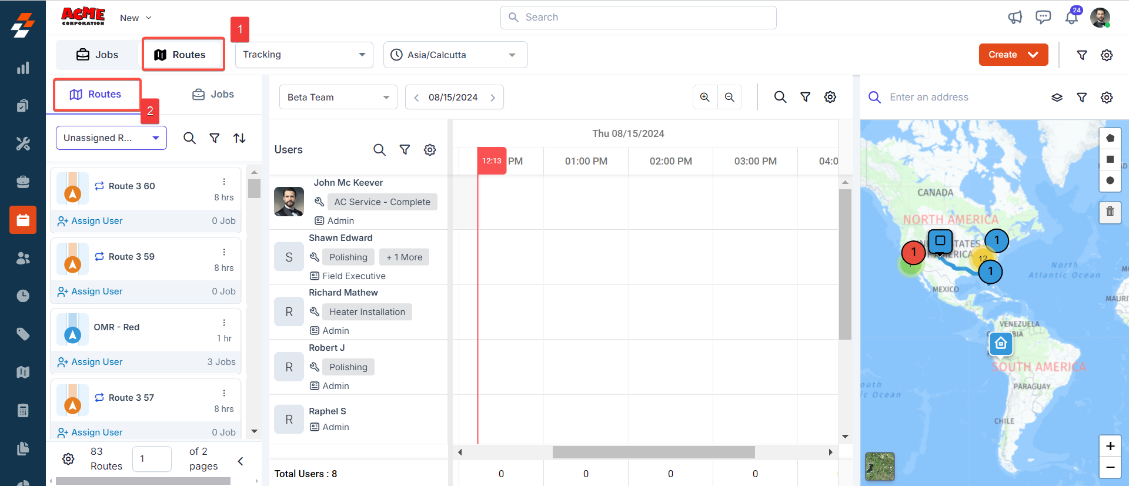This screenshot has width=1129, height=486.
Task: Click Assign User for Route 3 60
Action: [x=91, y=221]
